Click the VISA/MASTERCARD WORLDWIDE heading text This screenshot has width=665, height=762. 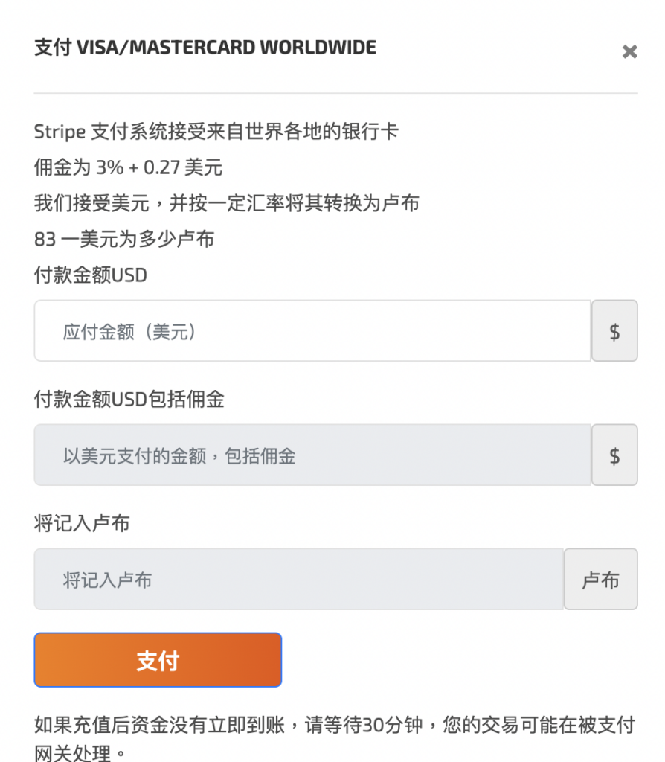click(x=227, y=48)
